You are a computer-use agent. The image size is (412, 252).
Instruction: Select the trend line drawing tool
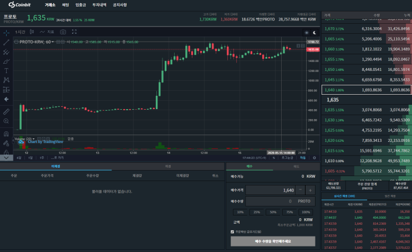click(6, 42)
